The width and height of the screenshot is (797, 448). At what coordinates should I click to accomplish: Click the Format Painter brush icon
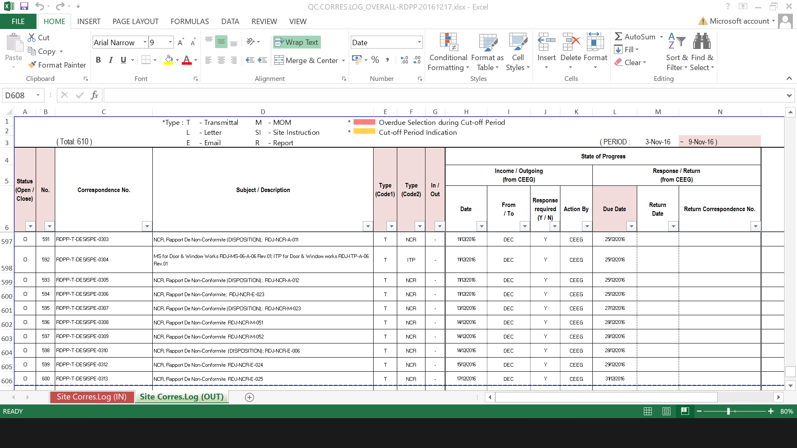pyautogui.click(x=32, y=65)
